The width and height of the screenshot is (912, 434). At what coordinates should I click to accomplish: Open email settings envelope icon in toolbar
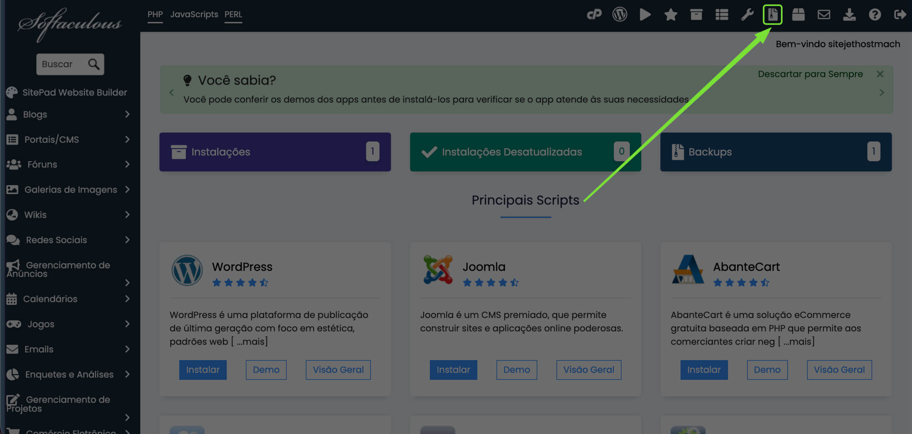[824, 15]
